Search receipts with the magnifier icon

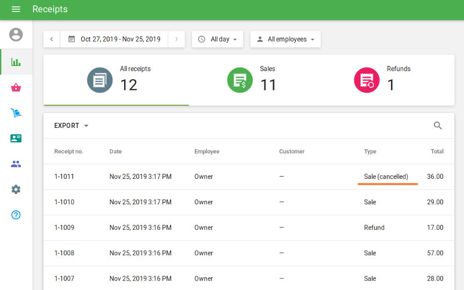(438, 126)
